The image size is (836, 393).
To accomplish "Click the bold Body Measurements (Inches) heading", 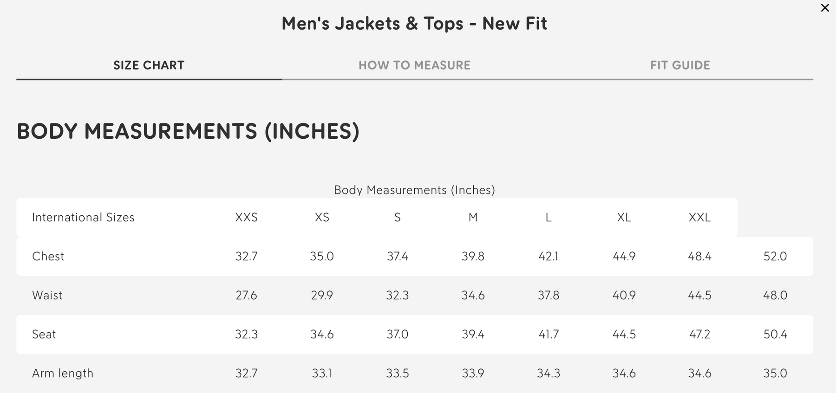I will (x=188, y=131).
